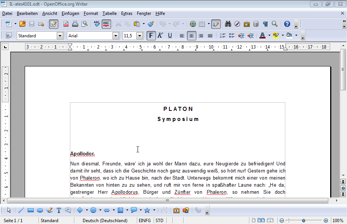The width and height of the screenshot is (347, 224).
Task: Toggle bold formatting F button
Action: pos(151,35)
